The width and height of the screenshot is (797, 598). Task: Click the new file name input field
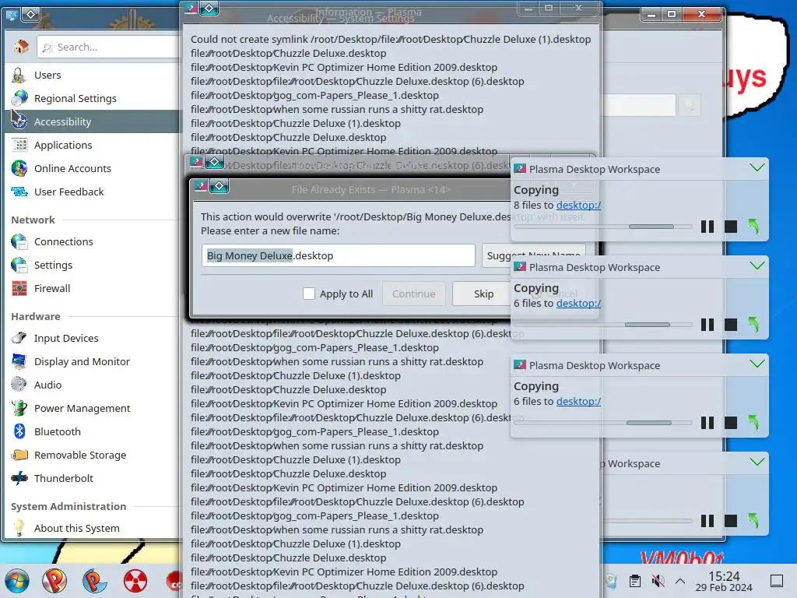[x=339, y=255]
